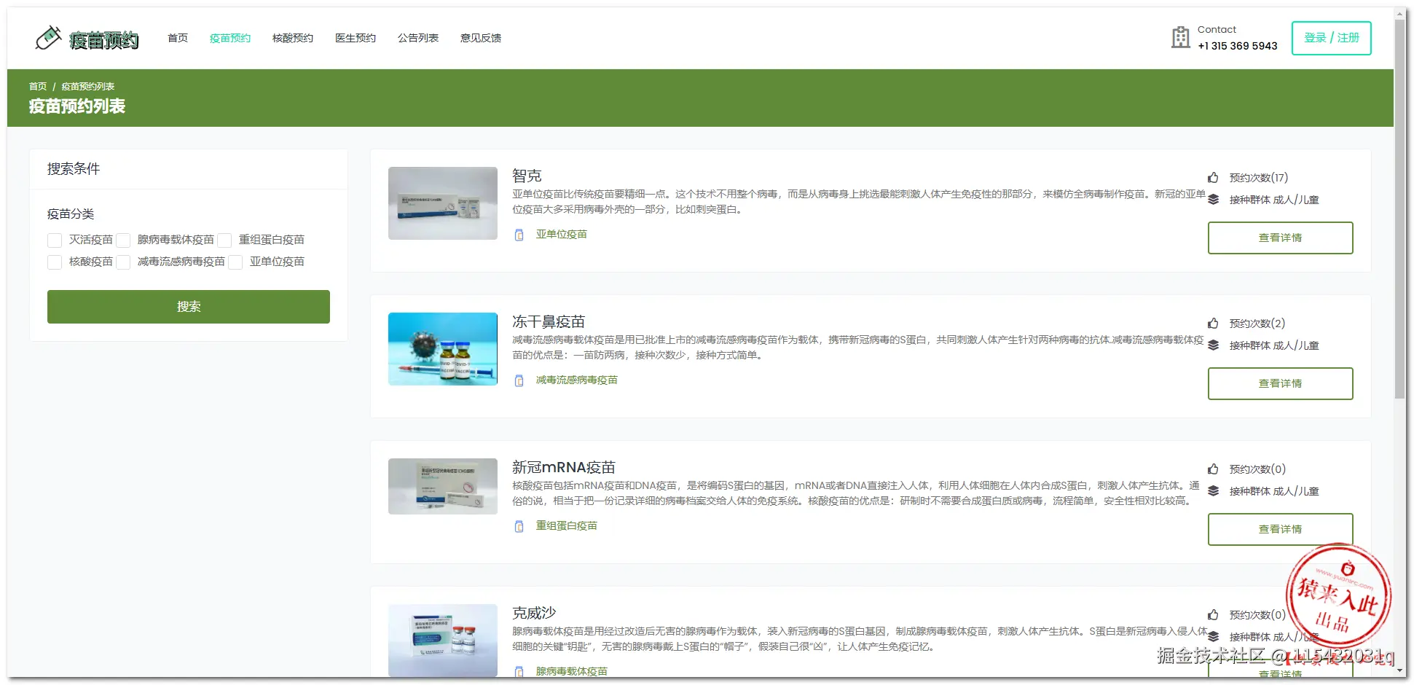This screenshot has height=685, width=1414.
Task: Switch to the 医生预约 page
Action: [356, 38]
